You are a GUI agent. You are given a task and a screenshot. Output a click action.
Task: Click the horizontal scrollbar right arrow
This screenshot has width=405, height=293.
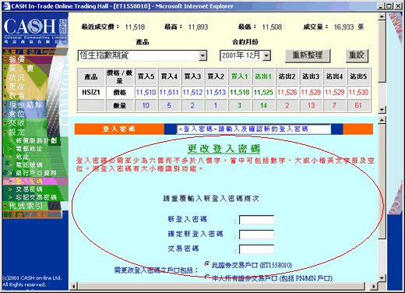click(374, 286)
